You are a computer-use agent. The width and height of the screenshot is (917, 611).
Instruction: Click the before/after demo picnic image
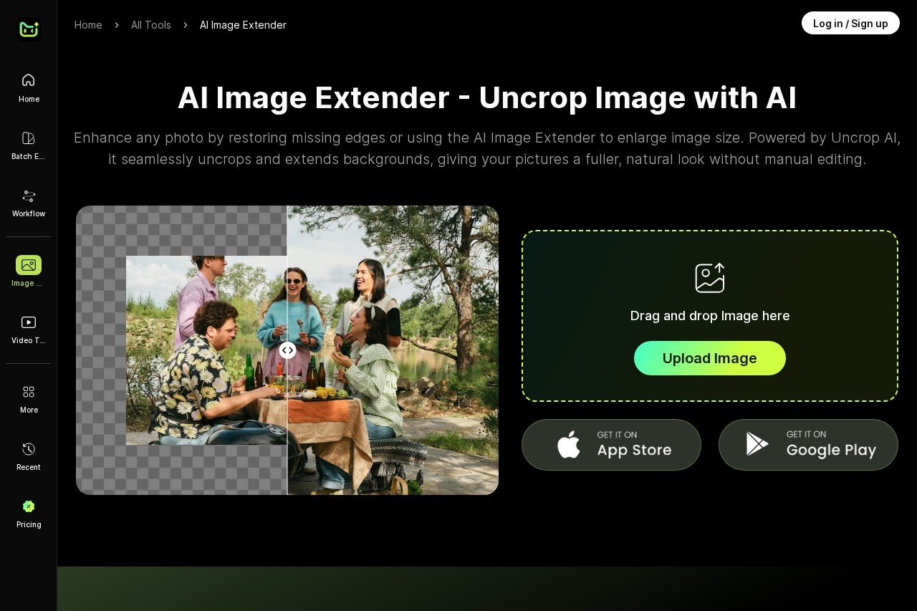pyautogui.click(x=287, y=350)
